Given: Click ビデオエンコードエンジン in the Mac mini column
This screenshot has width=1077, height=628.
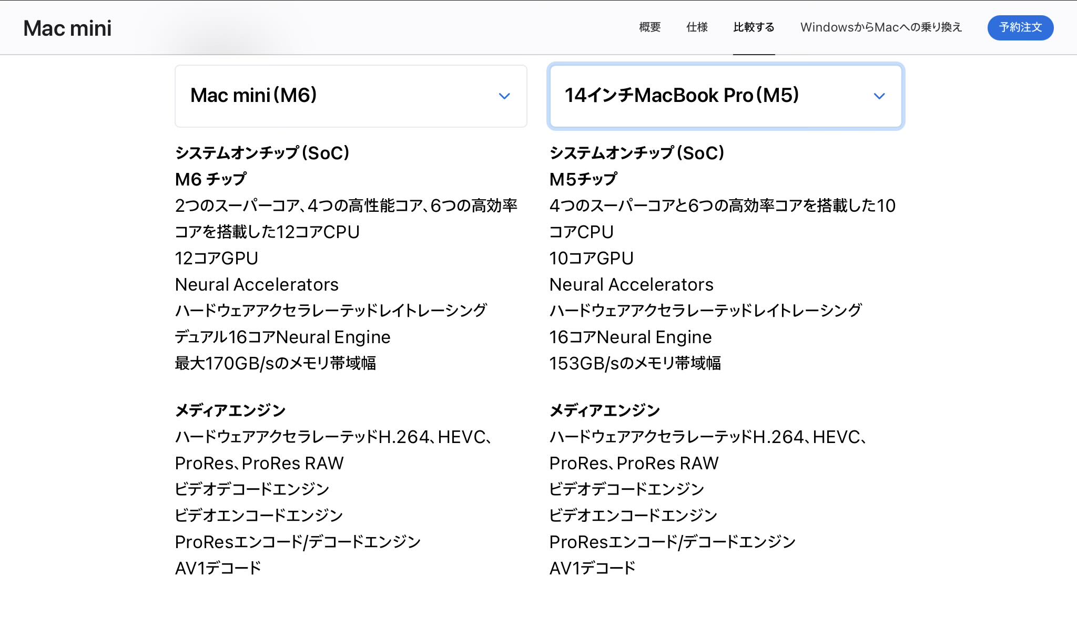Looking at the screenshot, I should coord(259,516).
